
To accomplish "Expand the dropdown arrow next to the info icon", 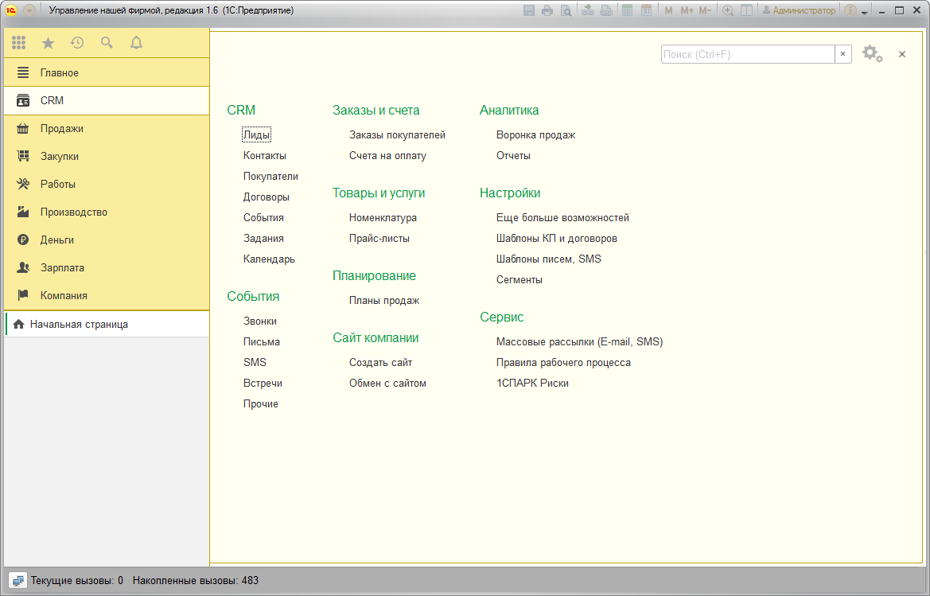I will [x=865, y=11].
